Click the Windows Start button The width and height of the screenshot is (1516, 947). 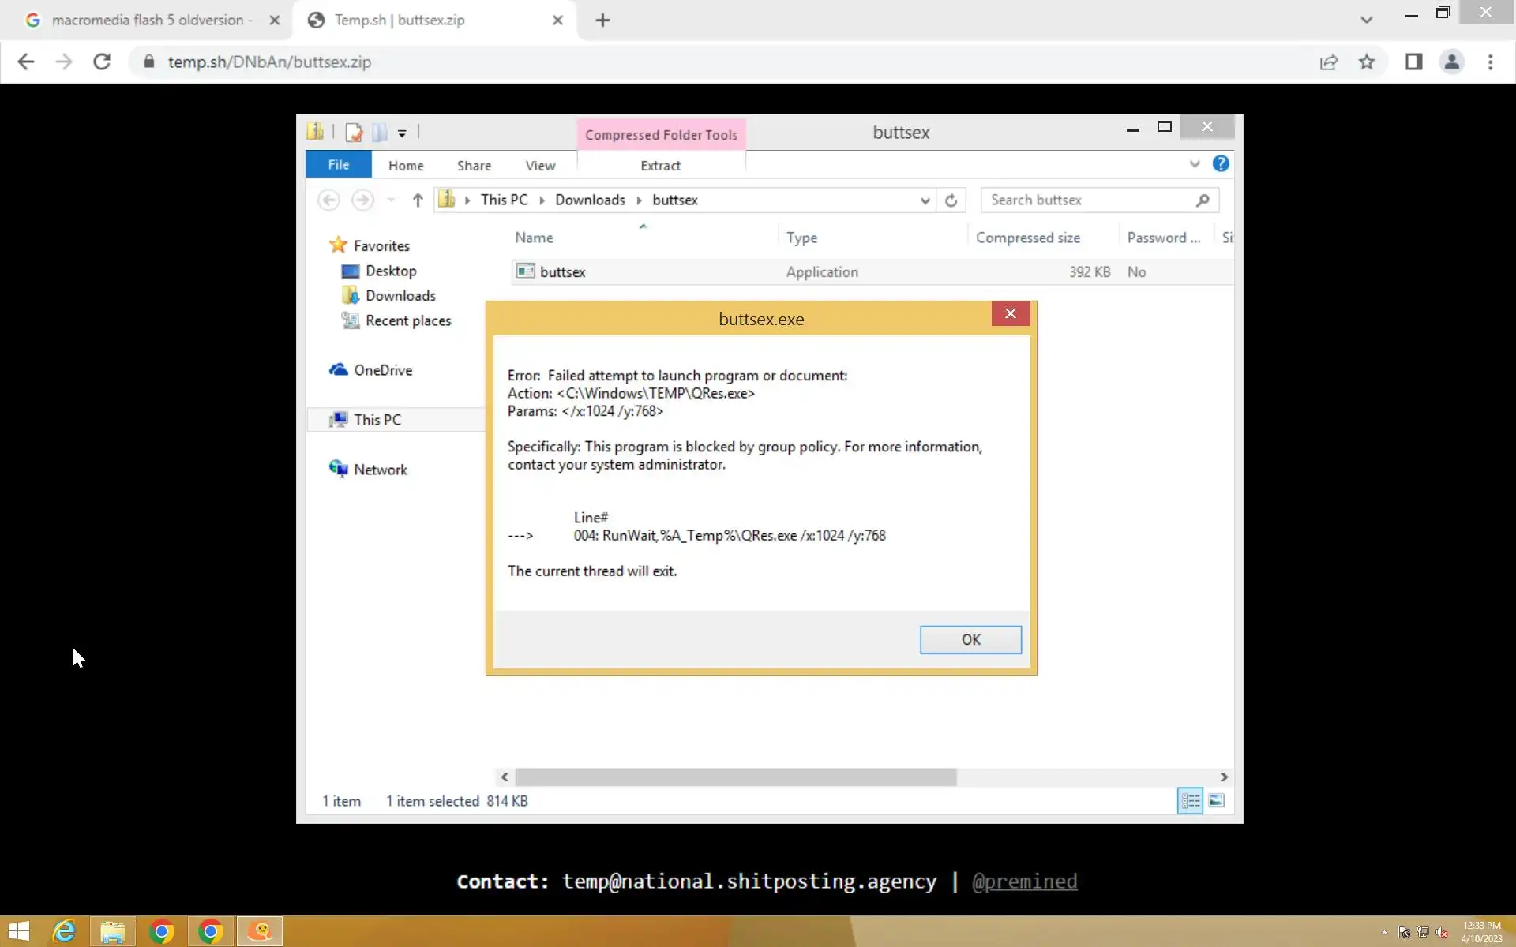pyautogui.click(x=19, y=931)
